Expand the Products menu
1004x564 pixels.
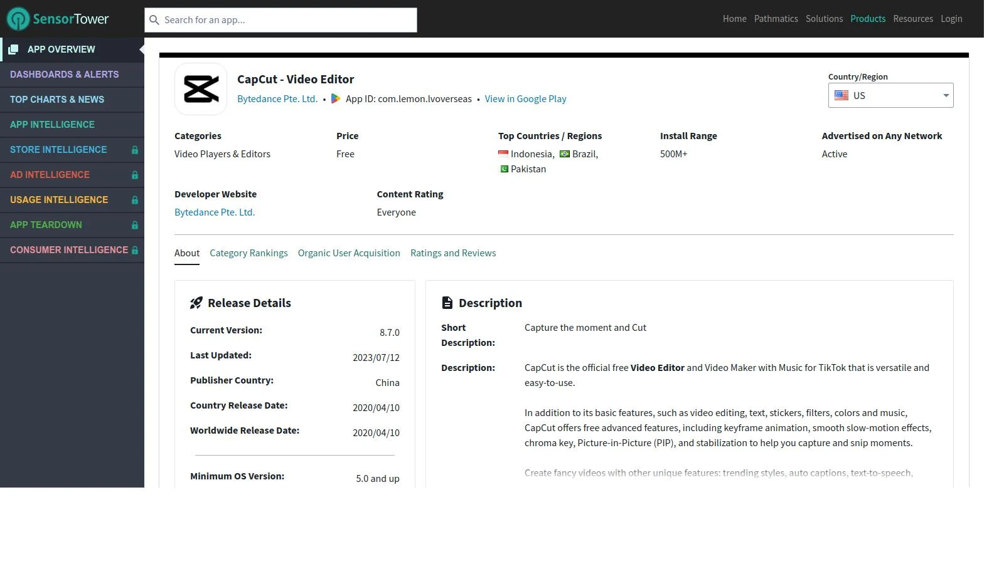pos(867,19)
